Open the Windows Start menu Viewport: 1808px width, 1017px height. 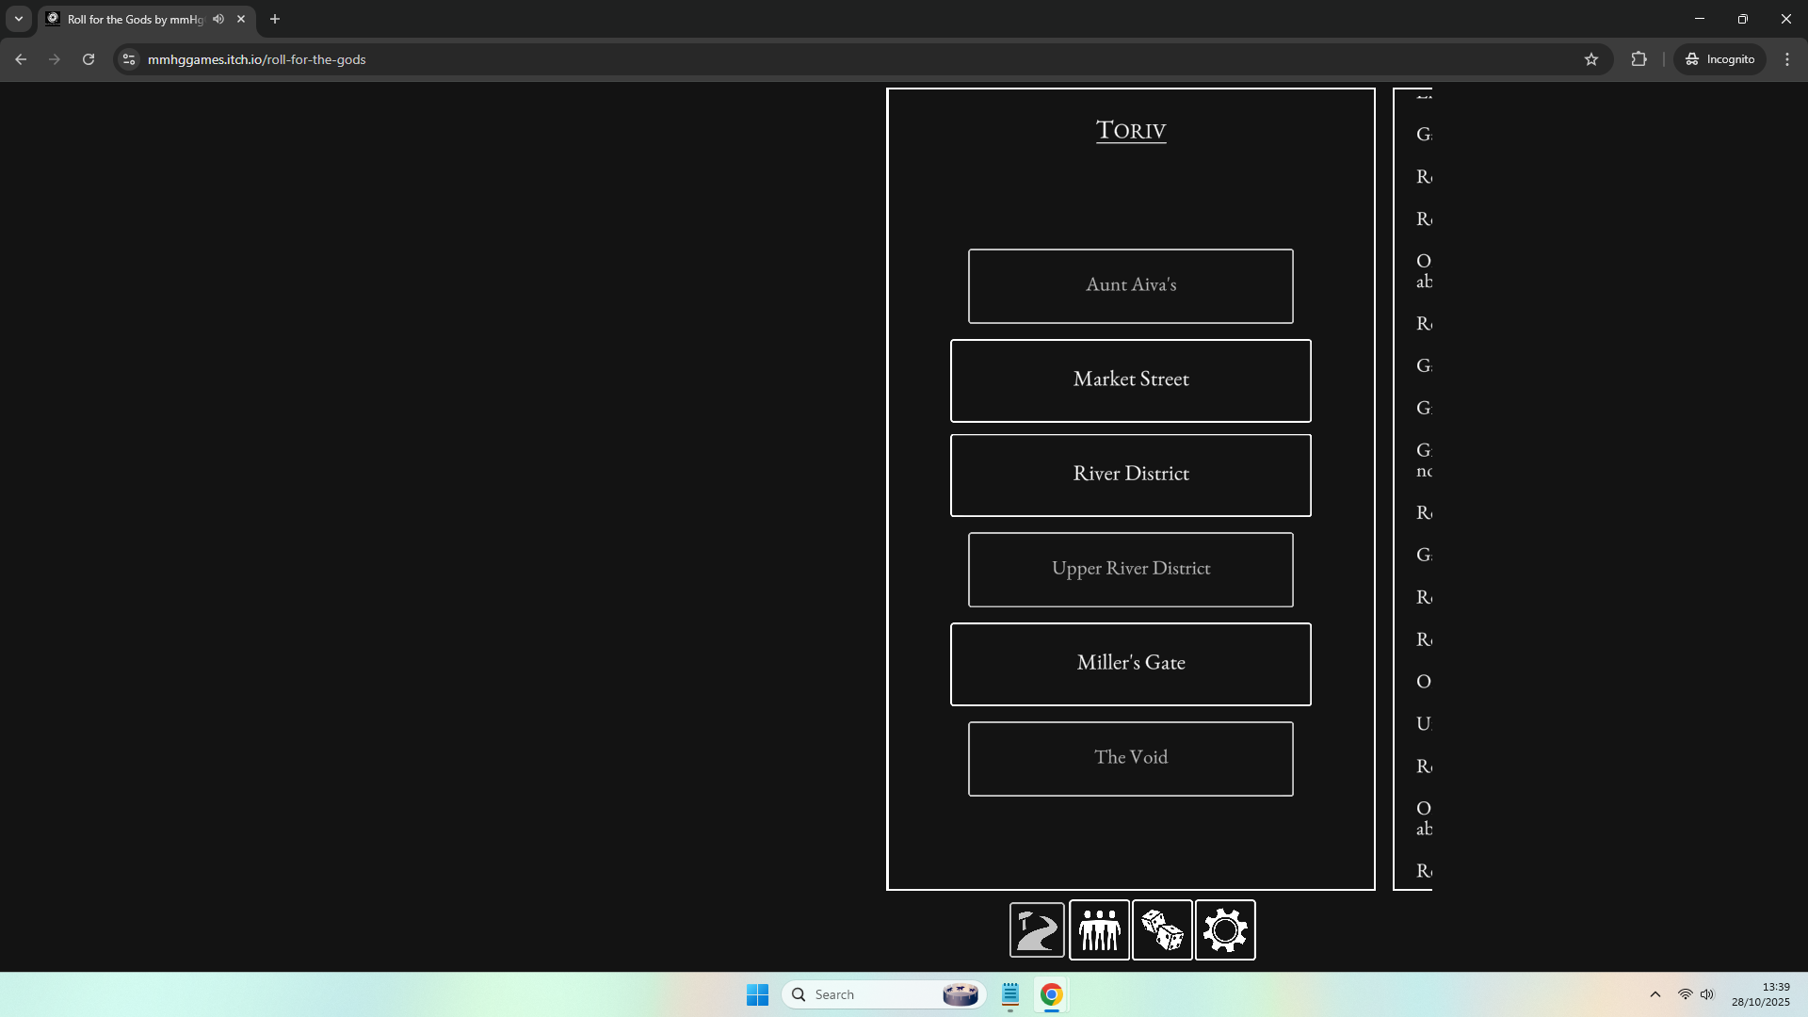(757, 994)
